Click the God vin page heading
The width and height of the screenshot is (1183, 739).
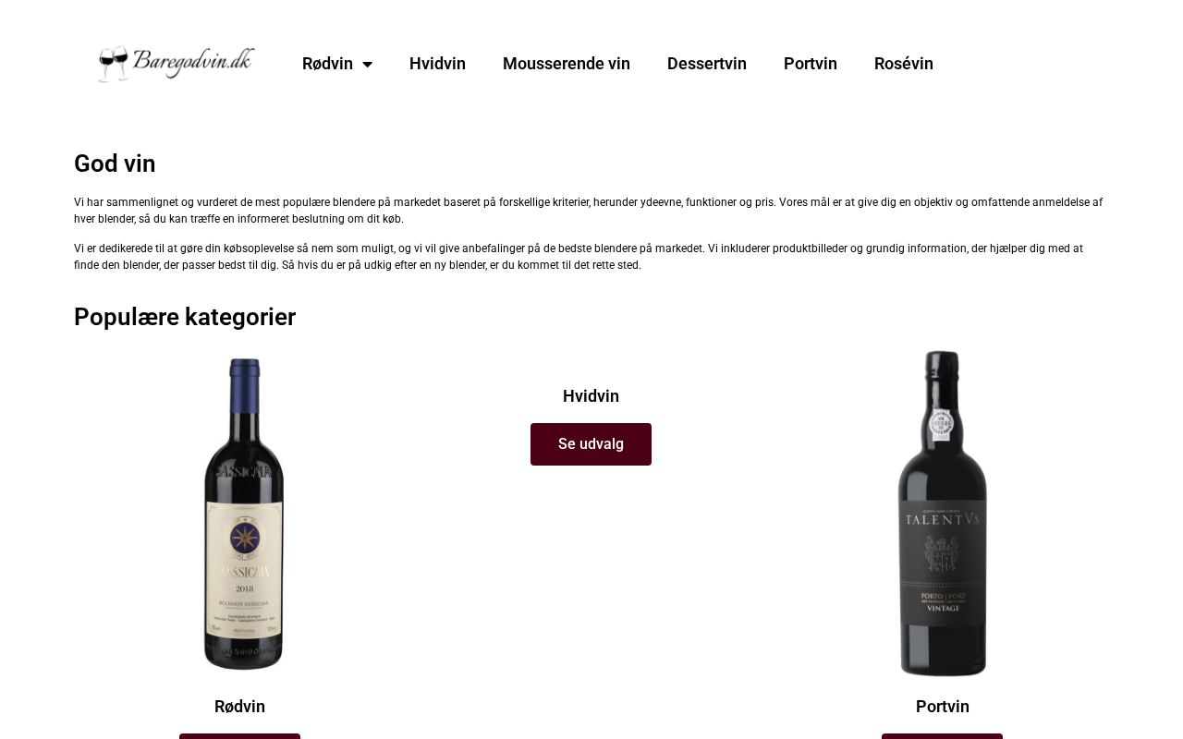(115, 164)
